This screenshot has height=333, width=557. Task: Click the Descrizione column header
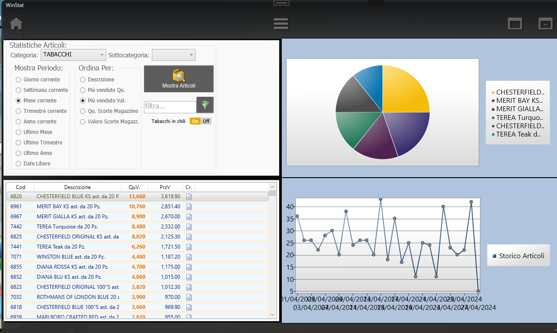[77, 187]
